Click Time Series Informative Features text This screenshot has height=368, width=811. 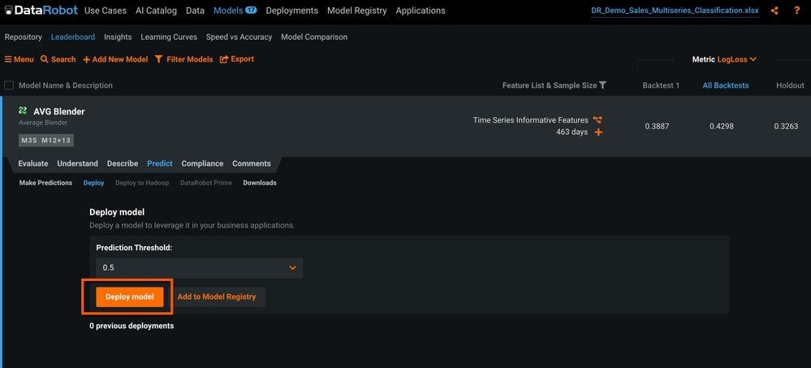pyautogui.click(x=531, y=120)
